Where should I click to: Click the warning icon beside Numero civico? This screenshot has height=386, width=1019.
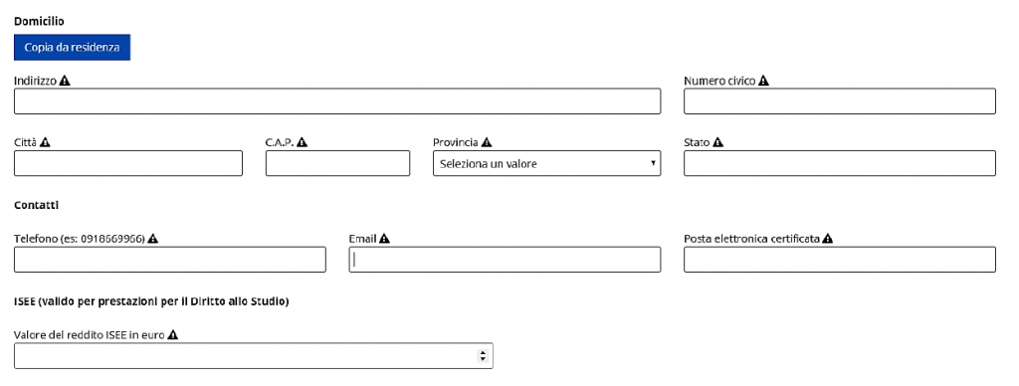point(763,82)
